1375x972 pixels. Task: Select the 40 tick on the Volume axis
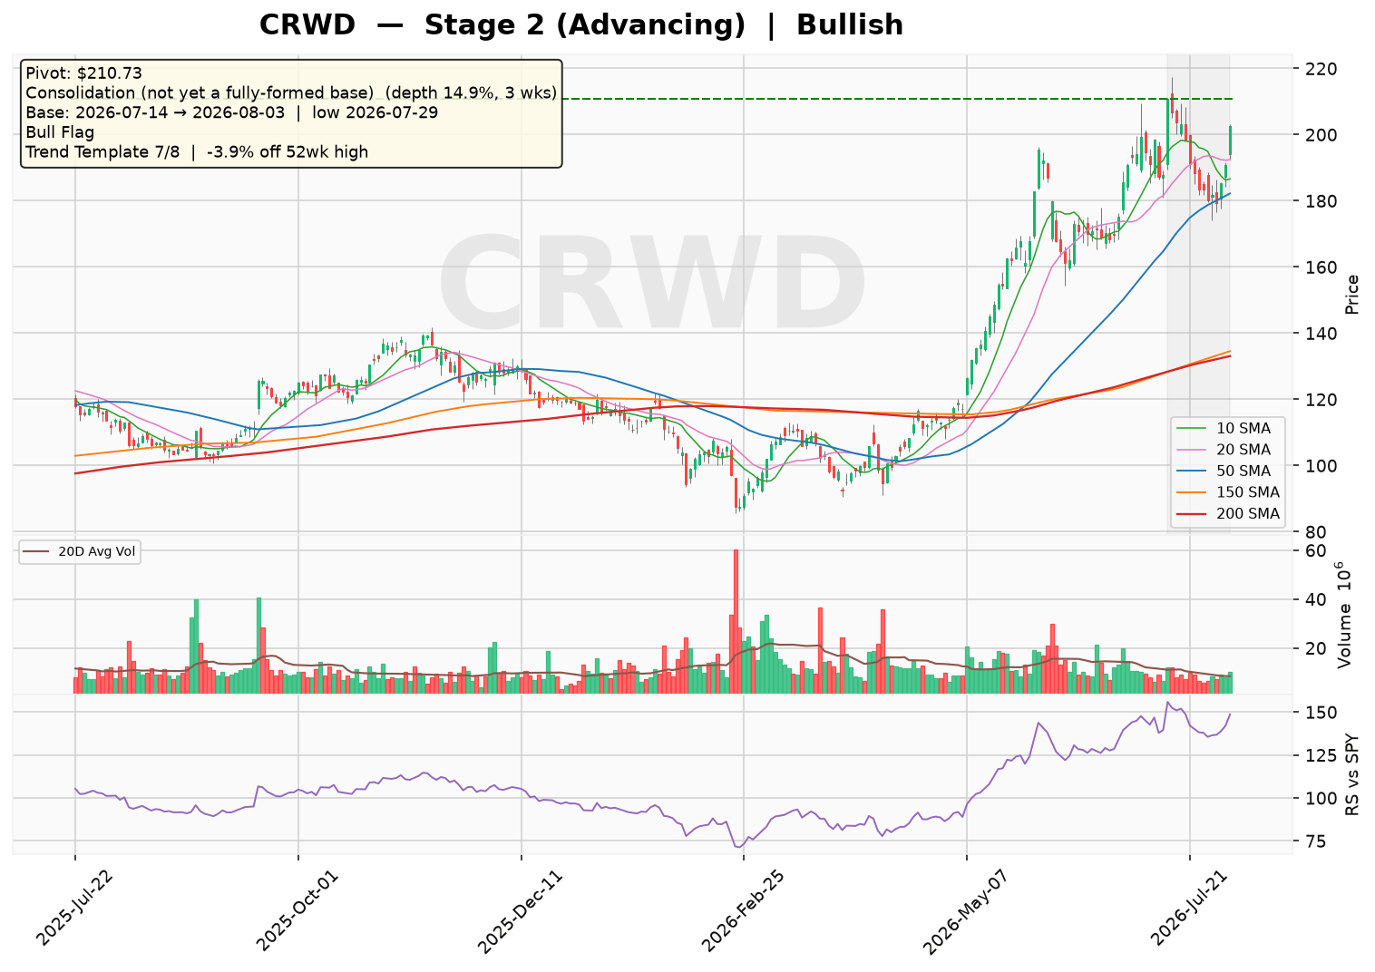[x=1314, y=600]
